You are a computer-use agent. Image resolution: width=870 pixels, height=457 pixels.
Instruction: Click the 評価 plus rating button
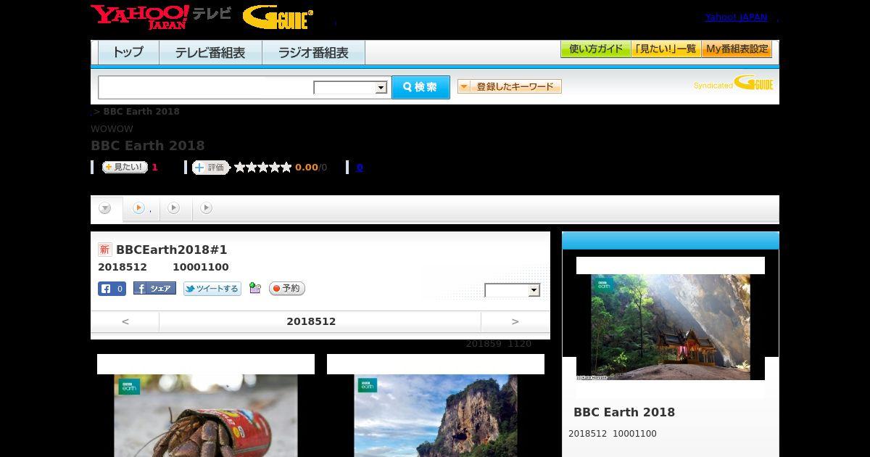211,168
